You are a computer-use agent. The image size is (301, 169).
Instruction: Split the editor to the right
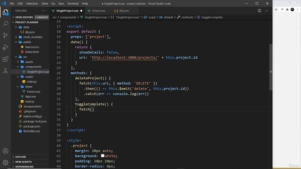pyautogui.click(x=259, y=11)
